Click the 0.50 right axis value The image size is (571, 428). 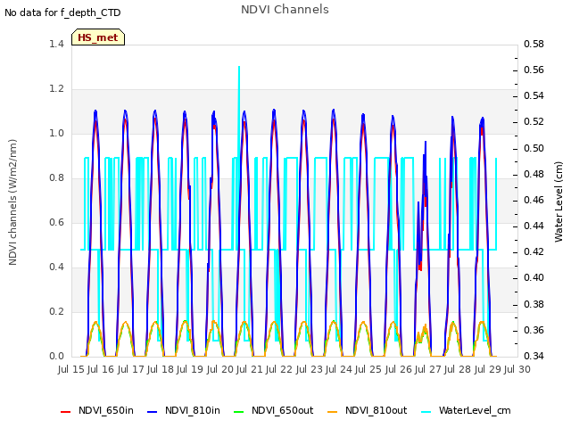[x=534, y=149]
